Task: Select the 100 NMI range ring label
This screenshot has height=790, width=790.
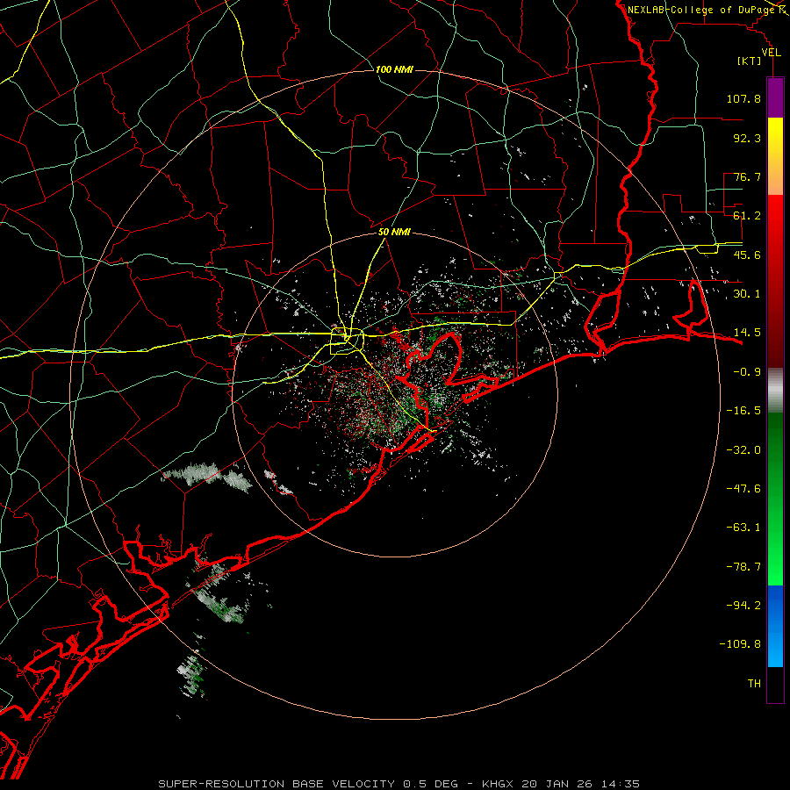Action: click(x=394, y=69)
